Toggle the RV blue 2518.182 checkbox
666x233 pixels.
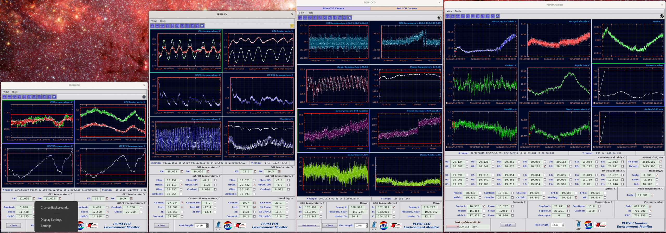point(661,162)
